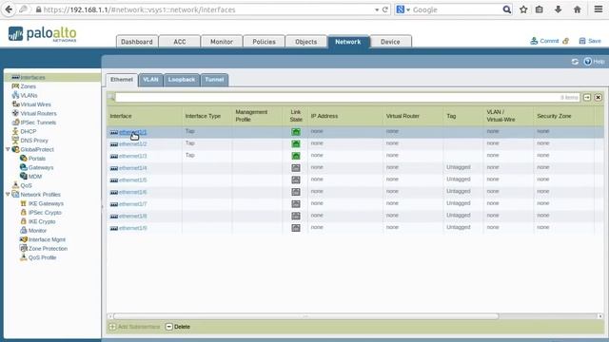Go back with the browser back arrow
The image size is (609, 342).
9,9
